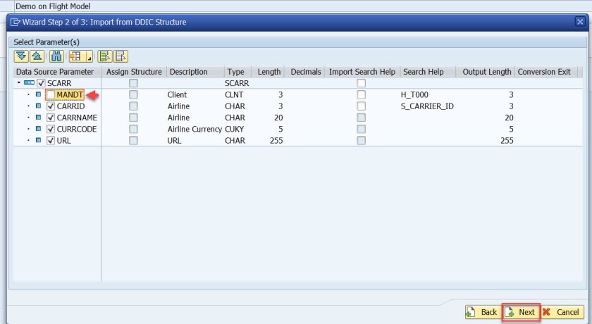The height and width of the screenshot is (324, 592).
Task: Tick Import Search Help checkbox for CURRCODE
Action: tap(362, 129)
